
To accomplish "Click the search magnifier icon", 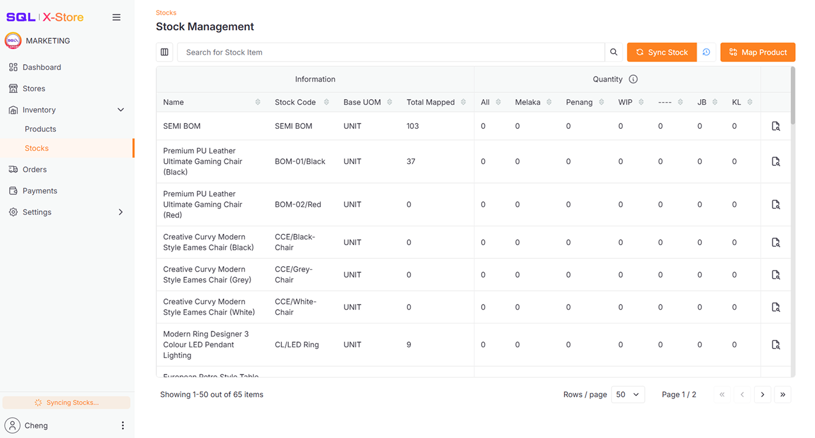I will 614,52.
